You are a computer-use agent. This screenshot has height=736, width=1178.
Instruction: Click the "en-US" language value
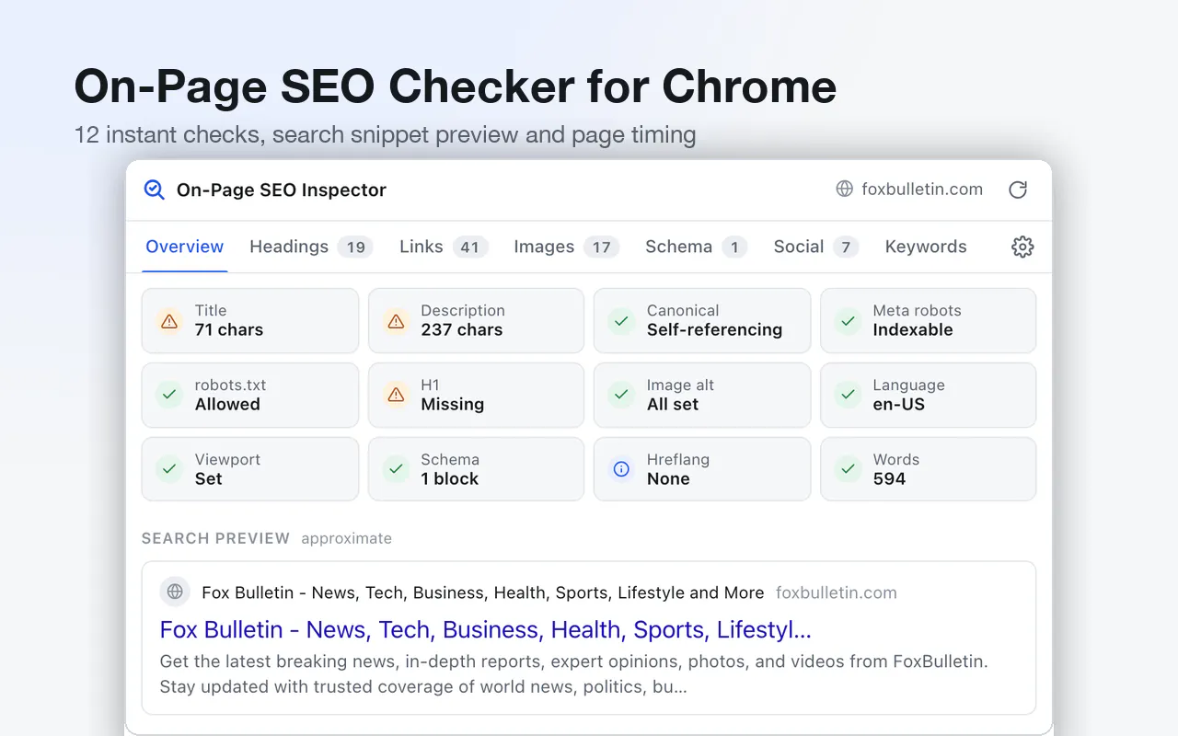[x=899, y=404]
